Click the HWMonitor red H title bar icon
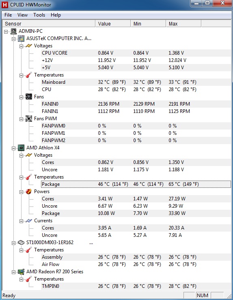Image resolution: width=233 pixels, height=300 pixels. pyautogui.click(x=4, y=4)
